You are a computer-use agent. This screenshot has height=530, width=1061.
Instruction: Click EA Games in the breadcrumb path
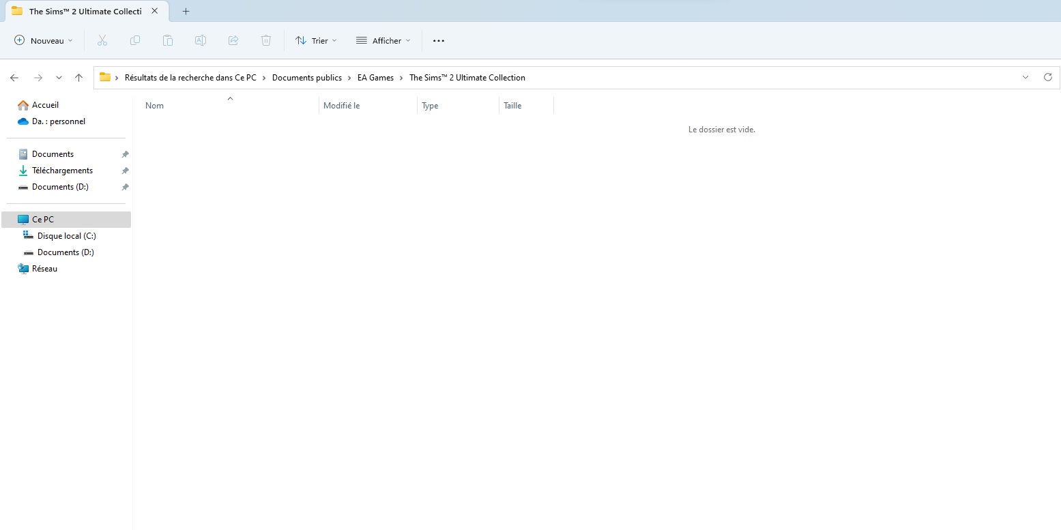[375, 78]
